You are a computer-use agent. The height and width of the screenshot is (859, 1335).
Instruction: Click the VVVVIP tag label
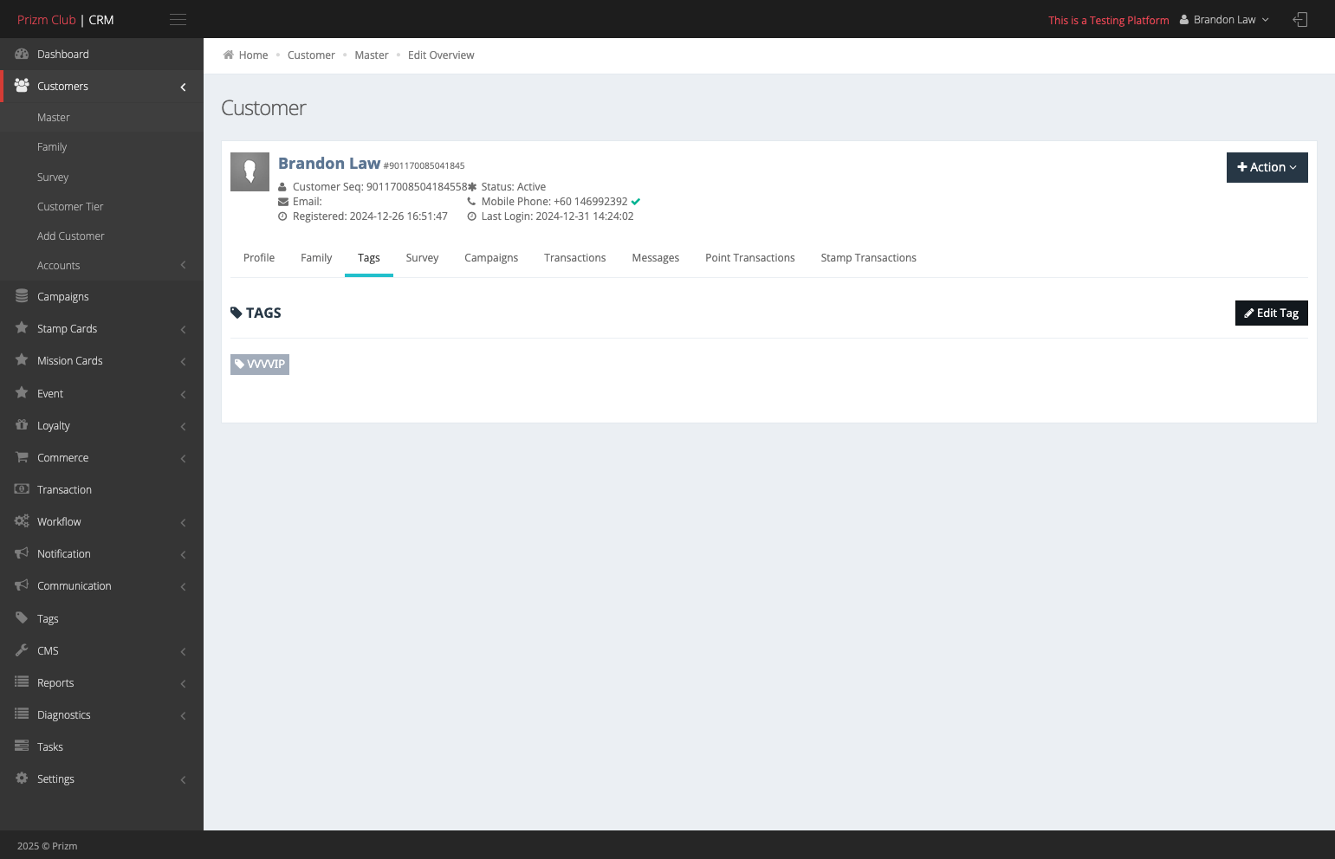[260, 365]
